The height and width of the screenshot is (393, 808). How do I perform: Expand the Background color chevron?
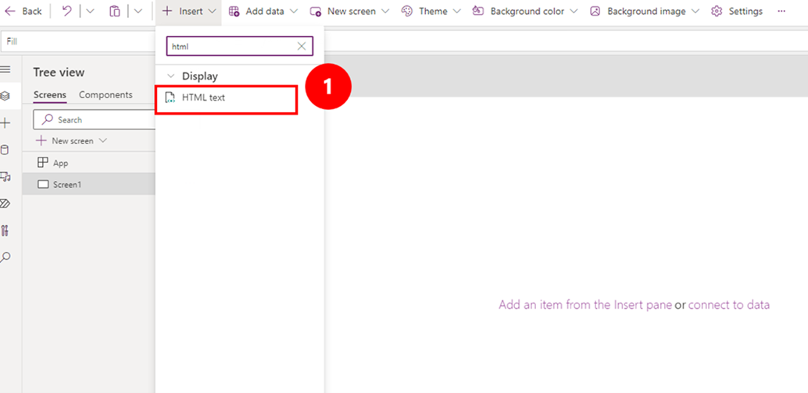pyautogui.click(x=574, y=12)
